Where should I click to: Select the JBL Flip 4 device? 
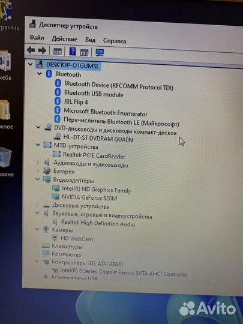(76, 101)
